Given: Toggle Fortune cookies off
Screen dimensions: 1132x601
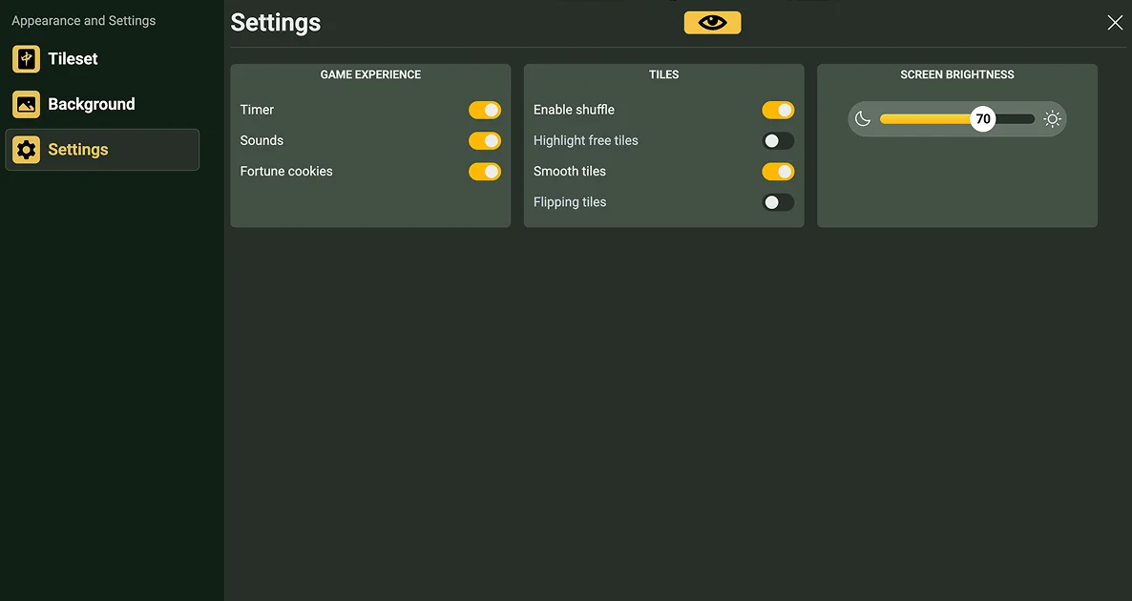Looking at the screenshot, I should [485, 172].
